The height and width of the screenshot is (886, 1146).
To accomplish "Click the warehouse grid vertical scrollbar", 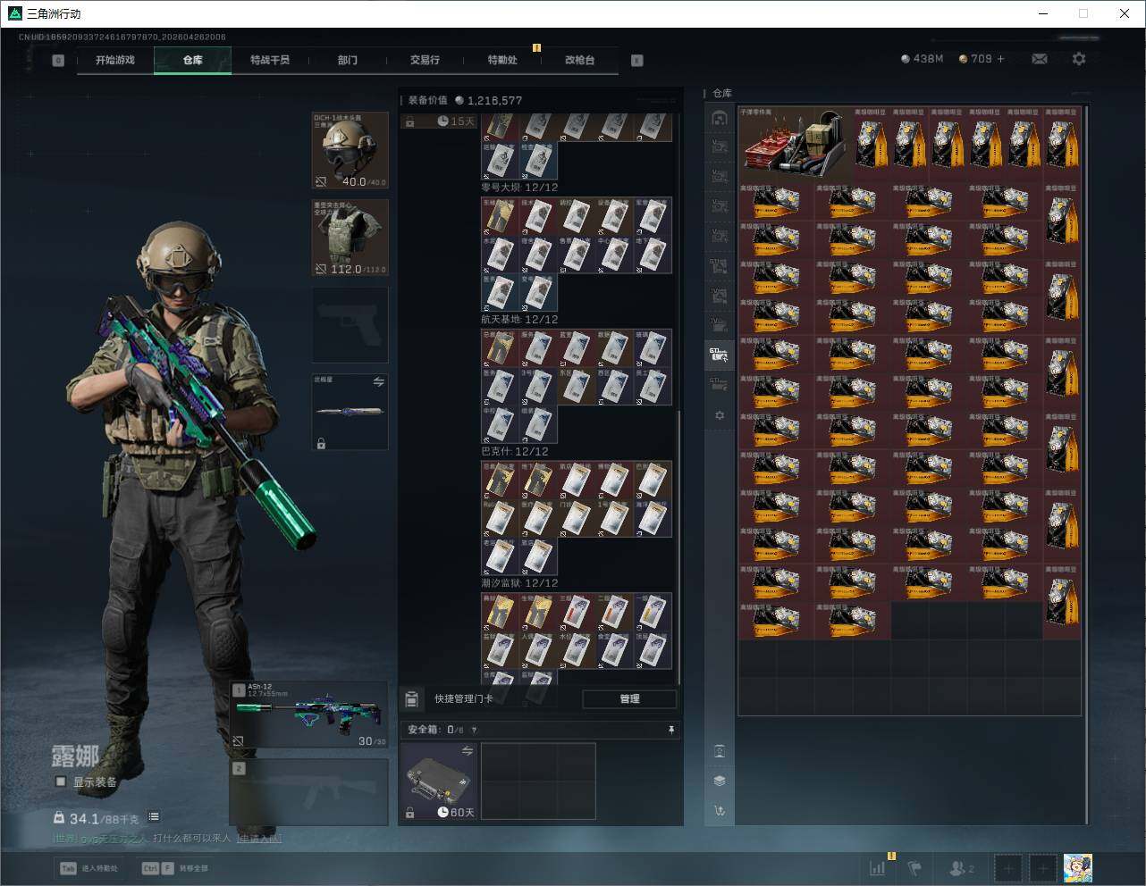I will pos(1086,464).
